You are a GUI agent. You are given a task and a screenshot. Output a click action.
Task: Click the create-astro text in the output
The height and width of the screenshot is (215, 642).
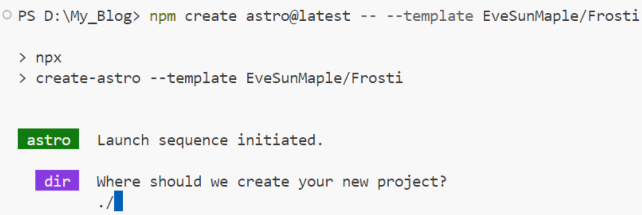click(88, 79)
